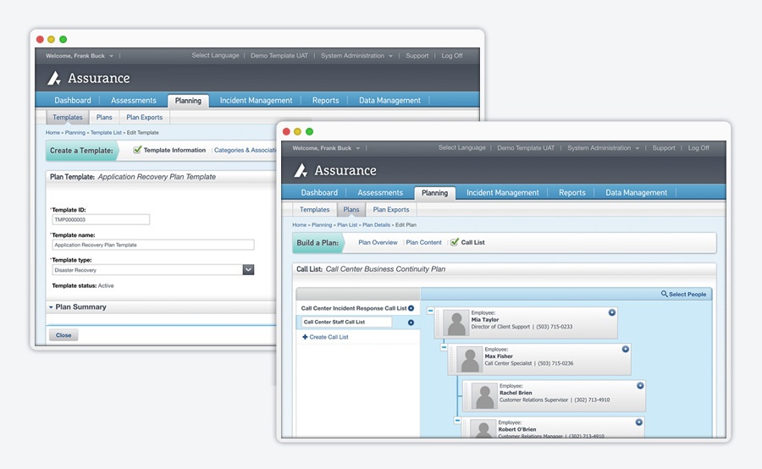Click into the Template name field
This screenshot has width=762, height=469.
[x=152, y=245]
